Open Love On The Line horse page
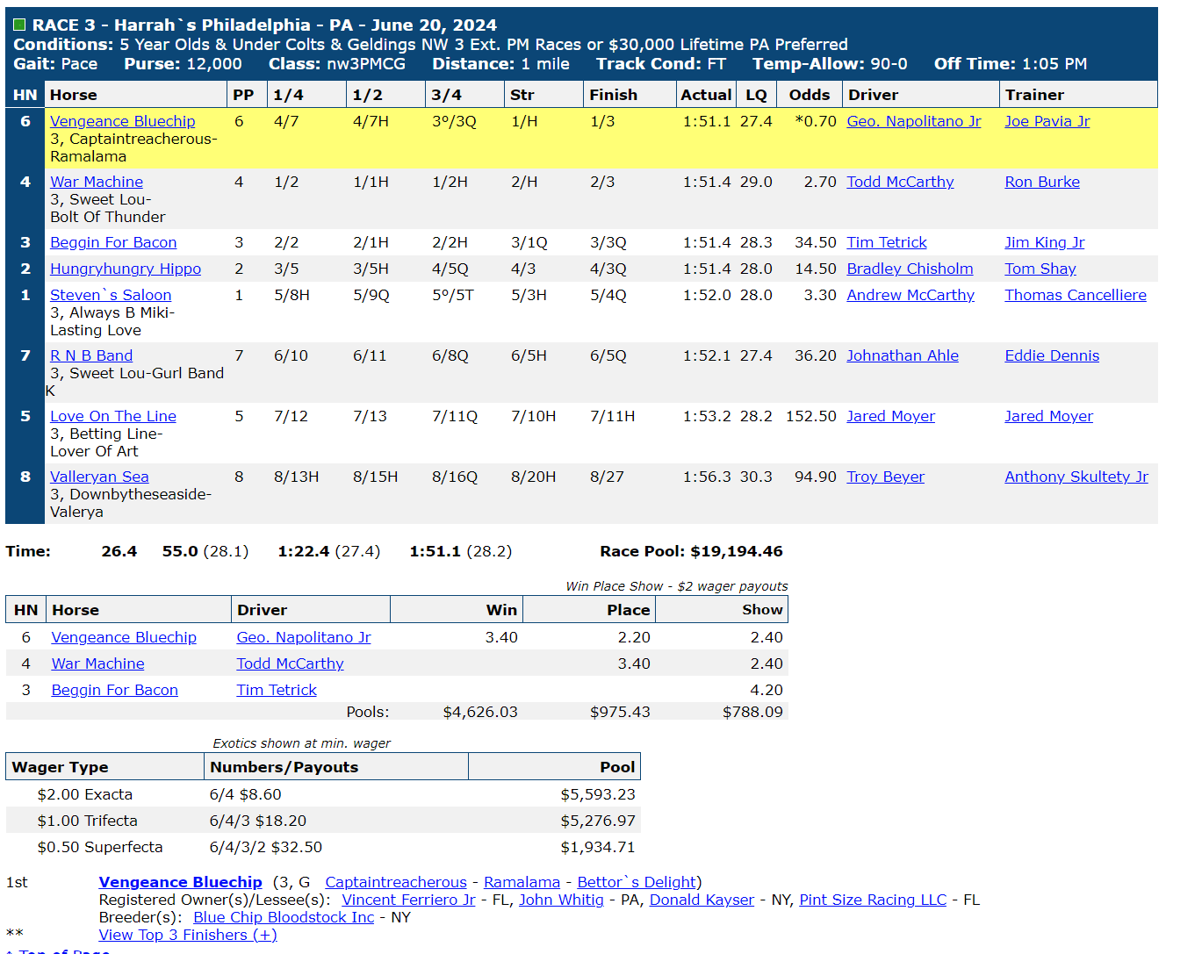Viewport: 1202px width, 954px height. (x=113, y=416)
